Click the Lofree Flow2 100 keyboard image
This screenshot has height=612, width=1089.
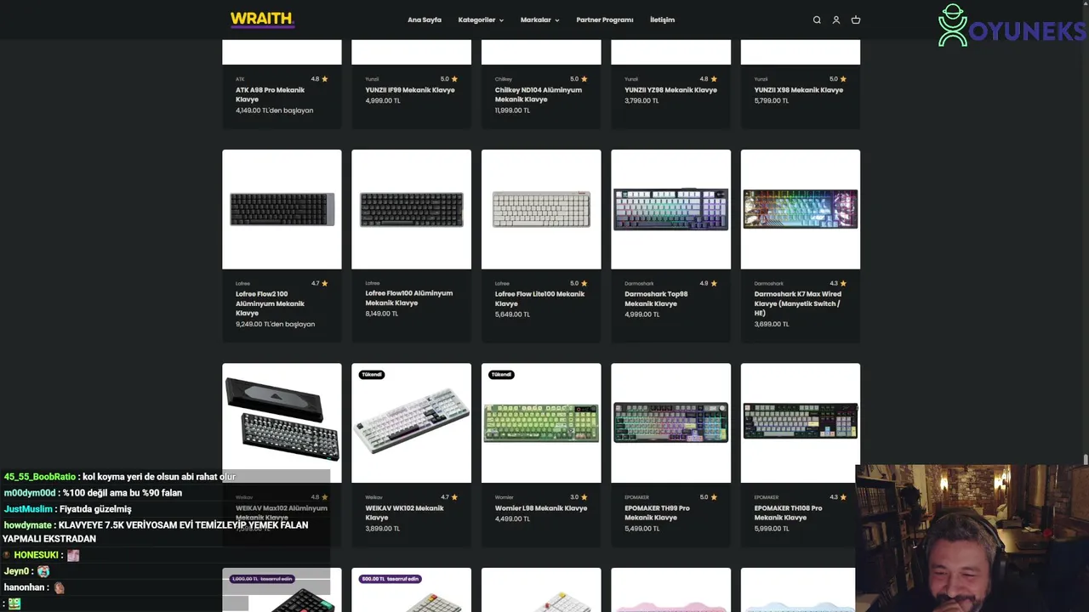tap(282, 209)
